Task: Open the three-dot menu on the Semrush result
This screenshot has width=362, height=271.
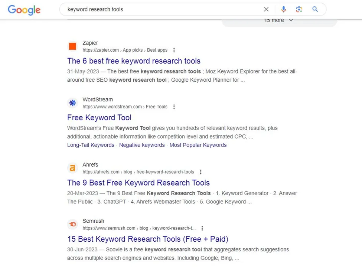Action: pos(202,228)
